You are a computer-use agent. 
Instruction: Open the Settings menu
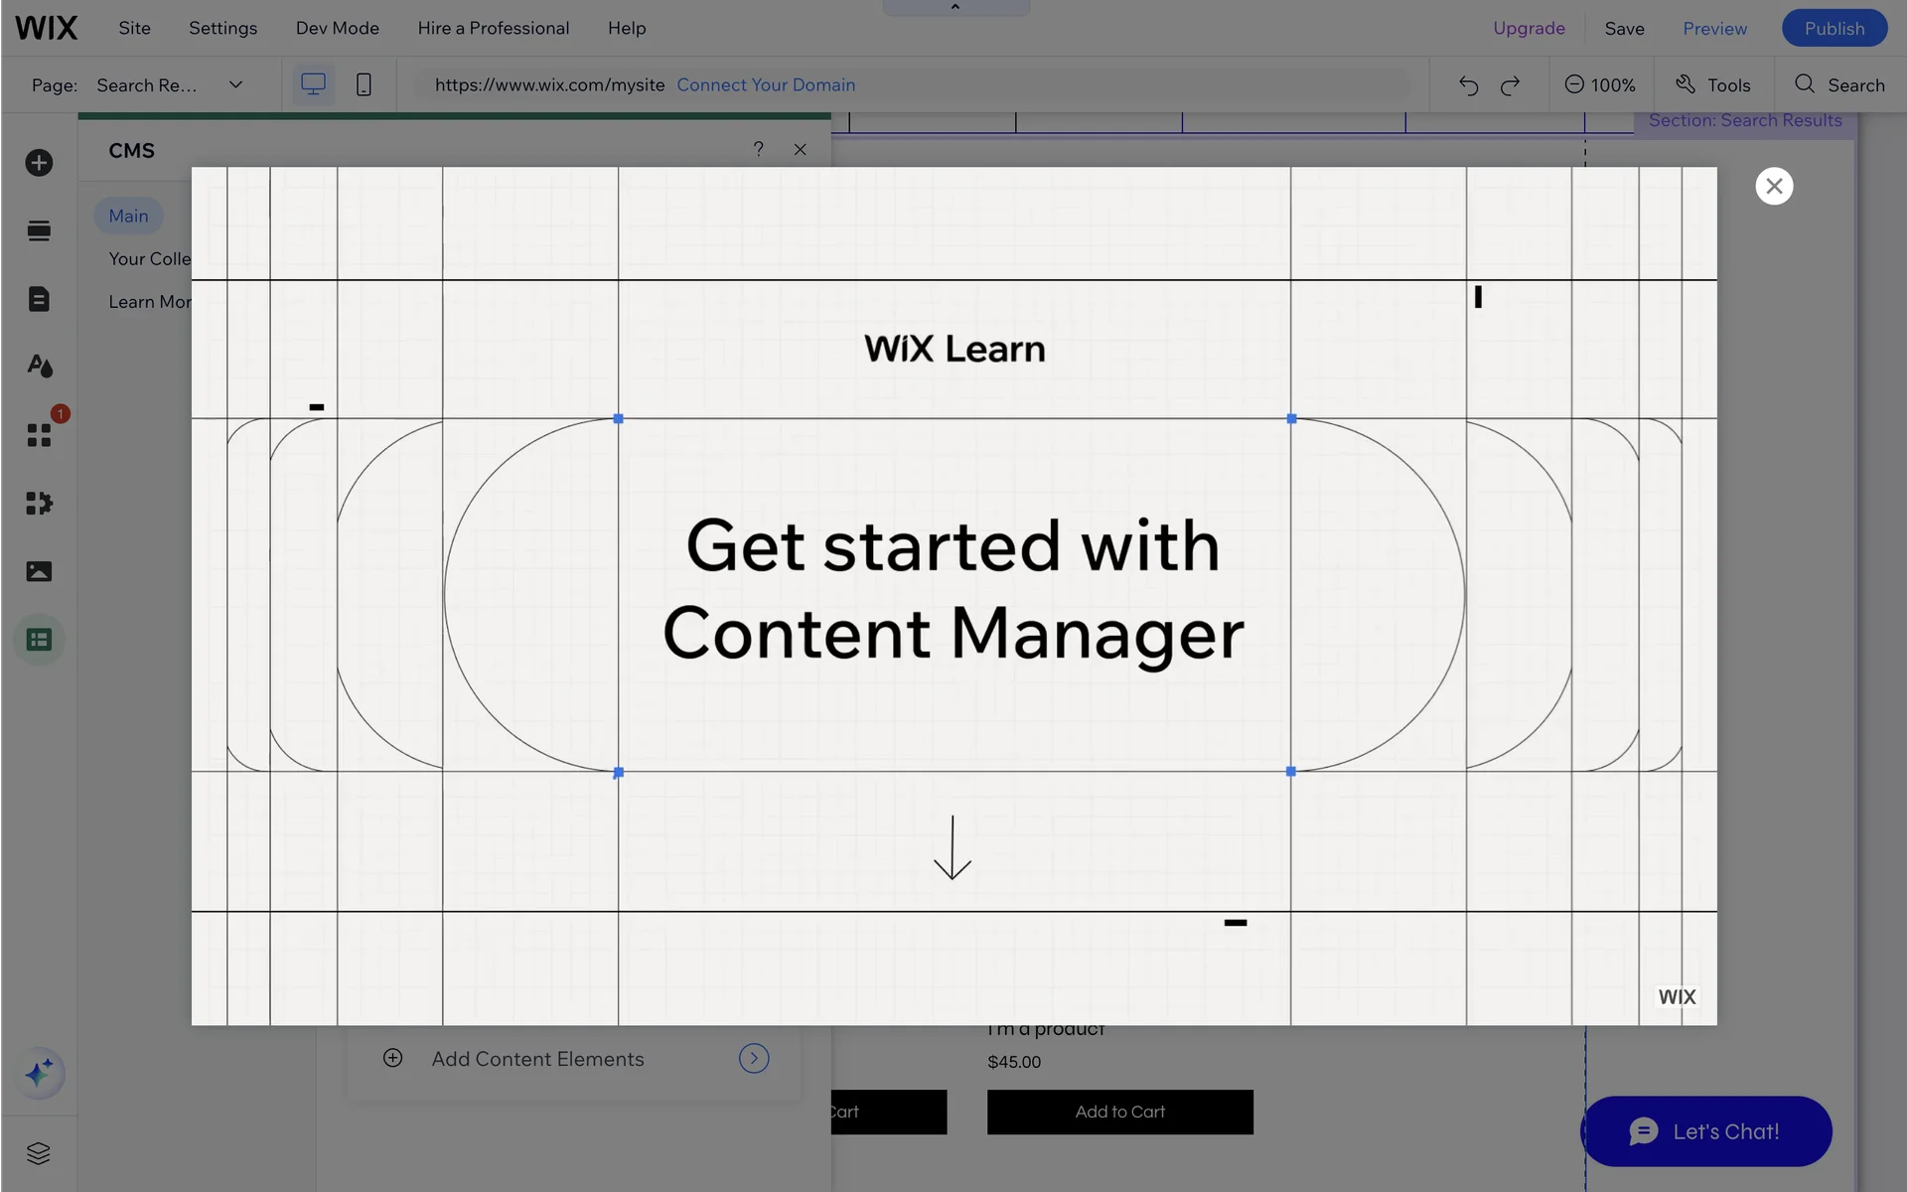[x=222, y=28]
